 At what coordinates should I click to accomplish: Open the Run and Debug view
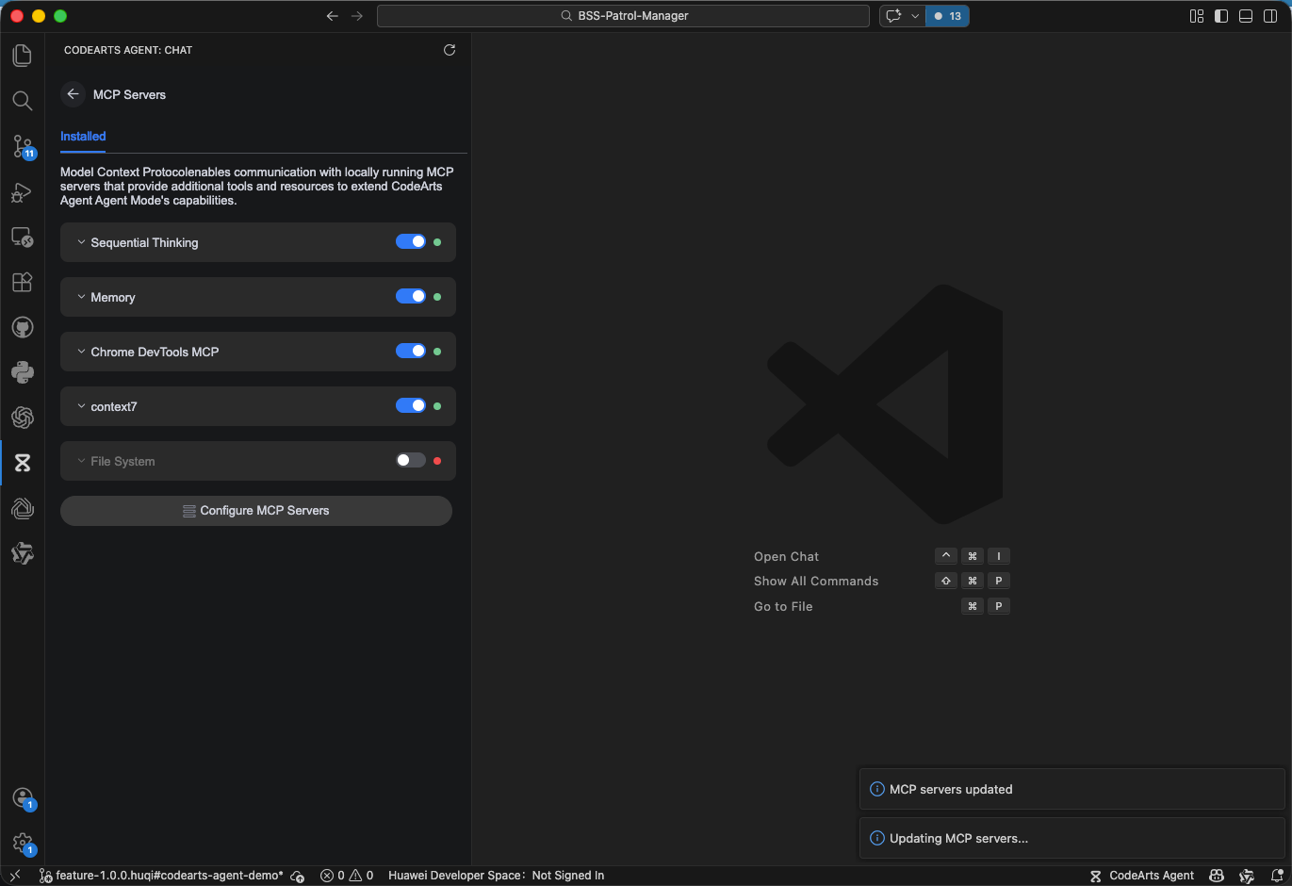point(23,192)
